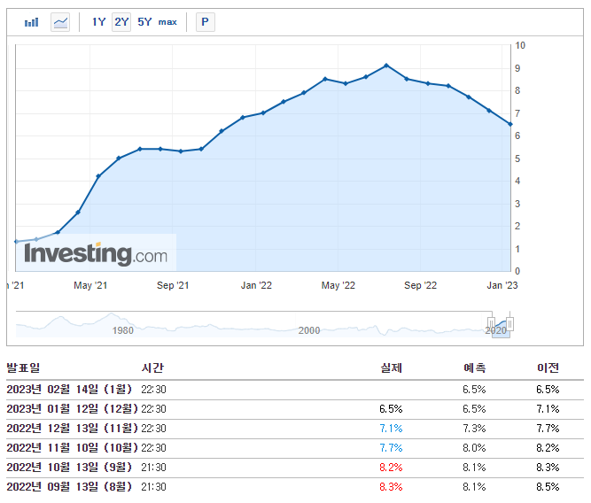Click the blue actual value 7.1%
The height and width of the screenshot is (503, 591).
tap(392, 429)
